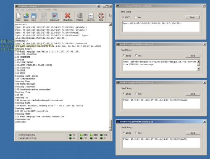Click the red X Clear Data icon

pyautogui.click(x=68, y=17)
